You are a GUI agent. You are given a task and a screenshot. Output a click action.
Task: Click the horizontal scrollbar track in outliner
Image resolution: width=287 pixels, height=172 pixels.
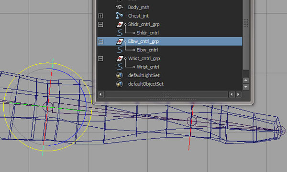(x=166, y=94)
